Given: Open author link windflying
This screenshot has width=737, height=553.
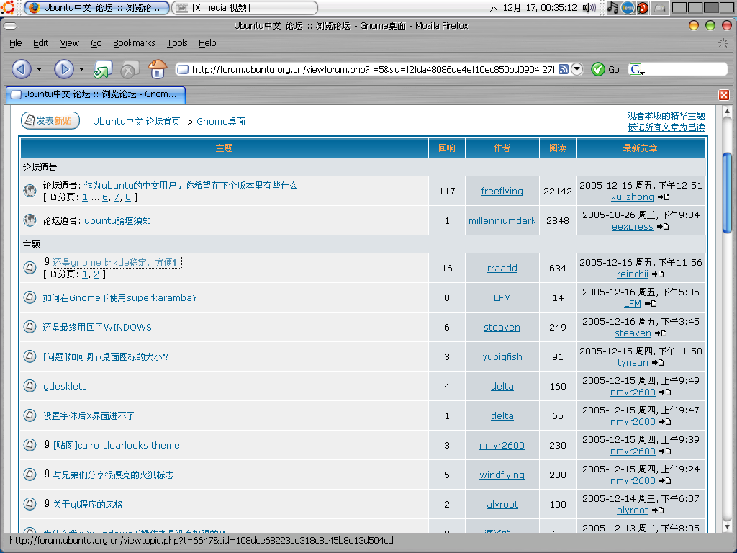Looking at the screenshot, I should [502, 475].
